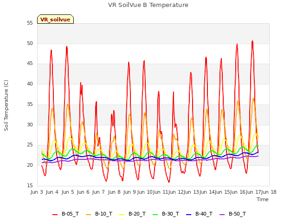Toggle the B-20_T legend entry
Image resolution: width=297 pixels, height=223 pixels.
click(x=132, y=214)
